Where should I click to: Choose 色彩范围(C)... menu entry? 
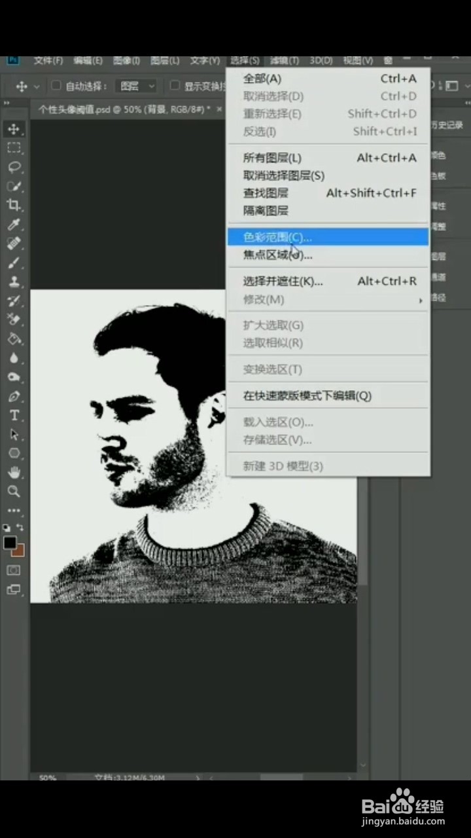(x=328, y=237)
